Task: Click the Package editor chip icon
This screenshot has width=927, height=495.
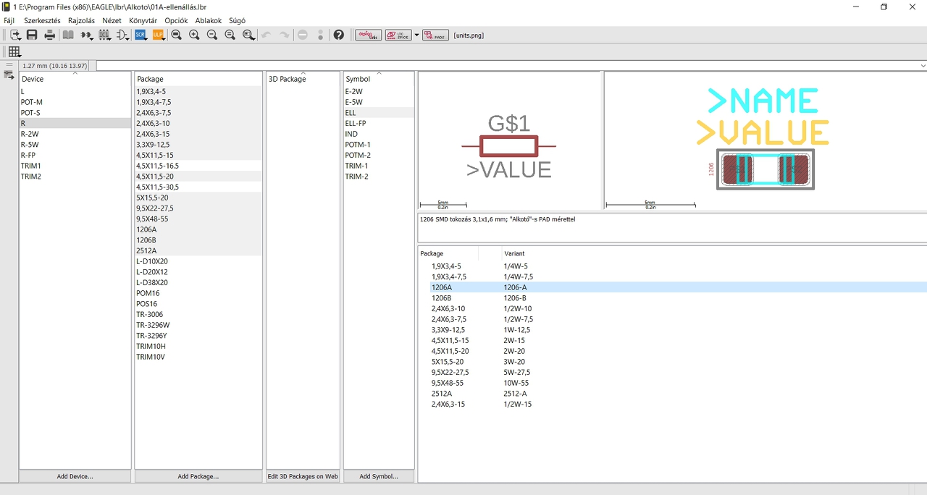Action: click(104, 35)
